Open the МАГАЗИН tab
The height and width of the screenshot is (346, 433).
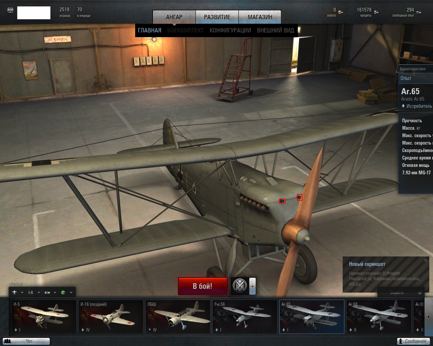click(x=260, y=17)
